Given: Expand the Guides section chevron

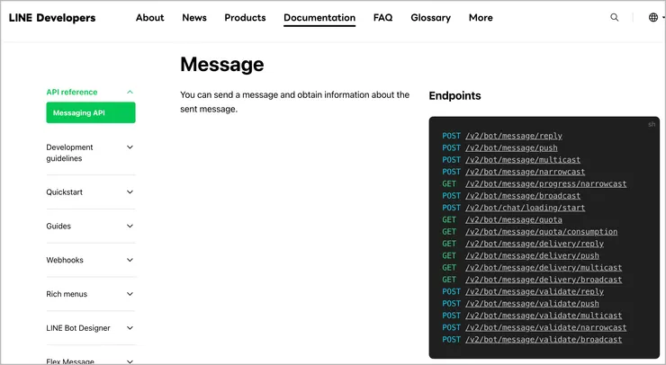Looking at the screenshot, I should (x=130, y=226).
